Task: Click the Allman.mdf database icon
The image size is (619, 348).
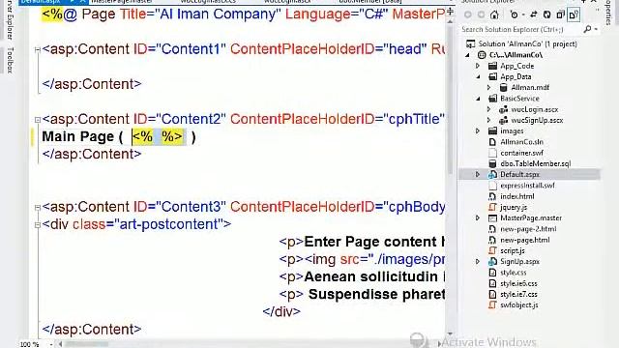Action: tap(503, 88)
